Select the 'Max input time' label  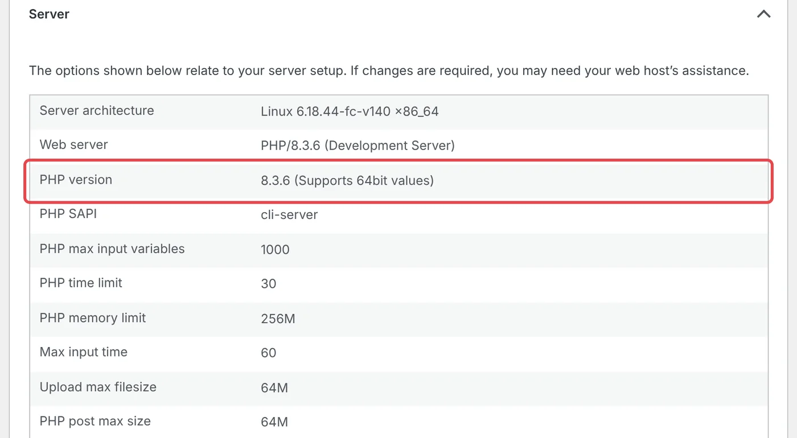[84, 352]
